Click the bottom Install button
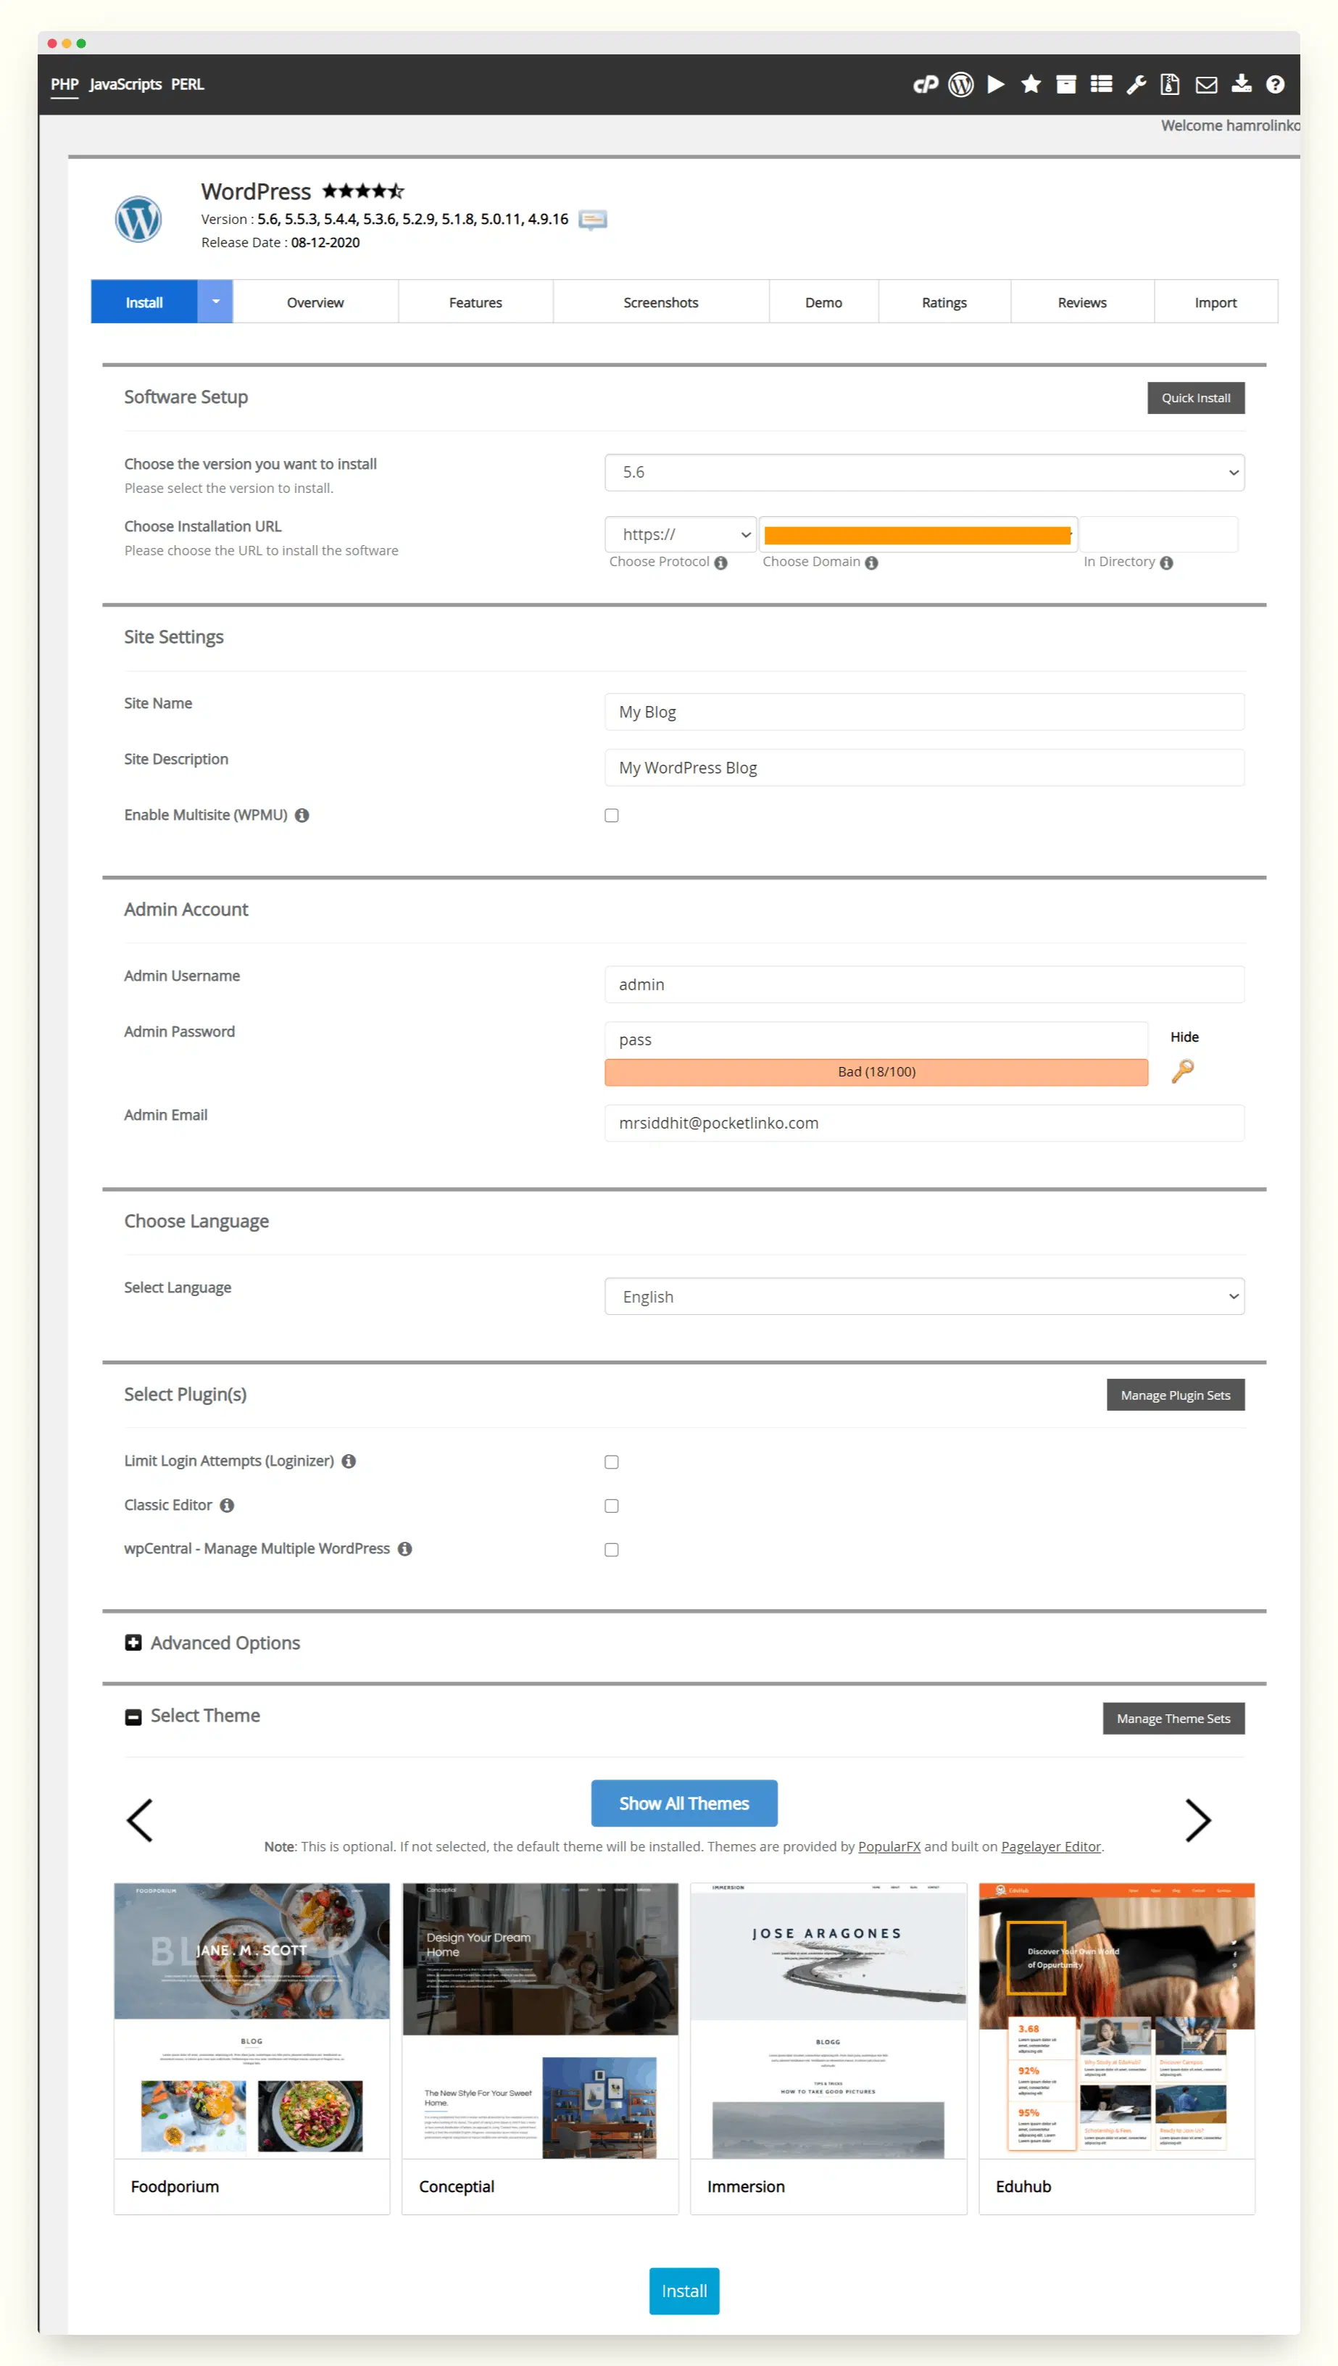1338x2366 pixels. (683, 2291)
